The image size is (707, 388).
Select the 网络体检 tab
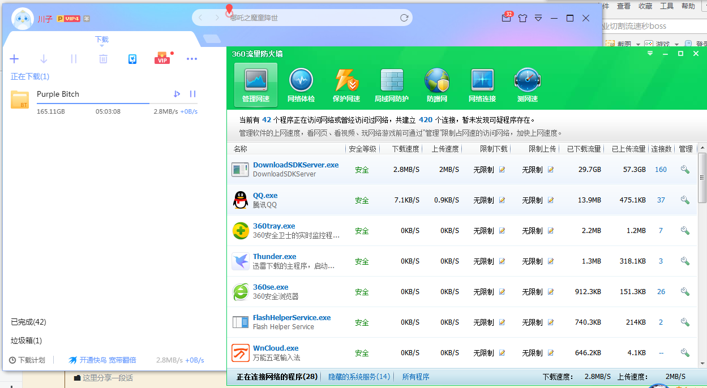click(301, 85)
